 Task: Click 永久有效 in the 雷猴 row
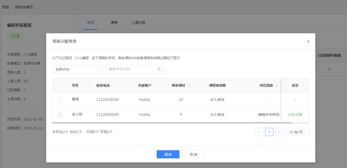click(x=217, y=100)
